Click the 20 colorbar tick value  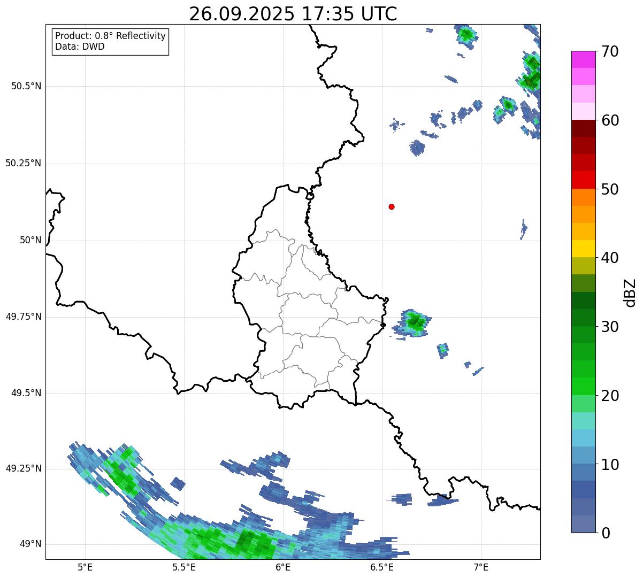[x=610, y=396]
